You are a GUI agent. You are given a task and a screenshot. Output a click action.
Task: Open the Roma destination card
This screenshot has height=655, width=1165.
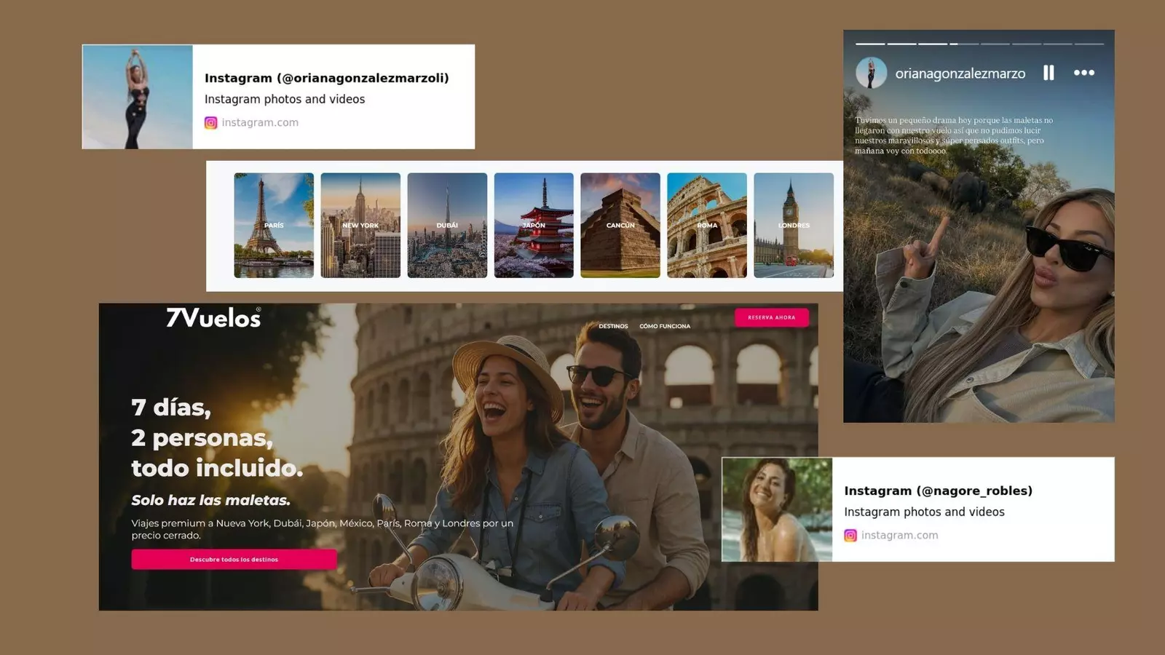707,226
